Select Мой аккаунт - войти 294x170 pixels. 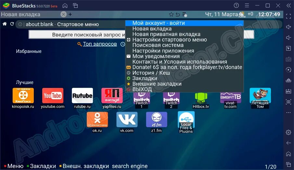point(185,23)
